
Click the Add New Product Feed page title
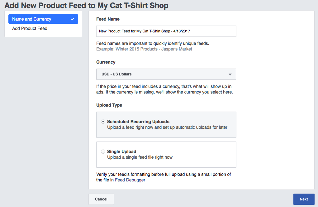point(86,5)
